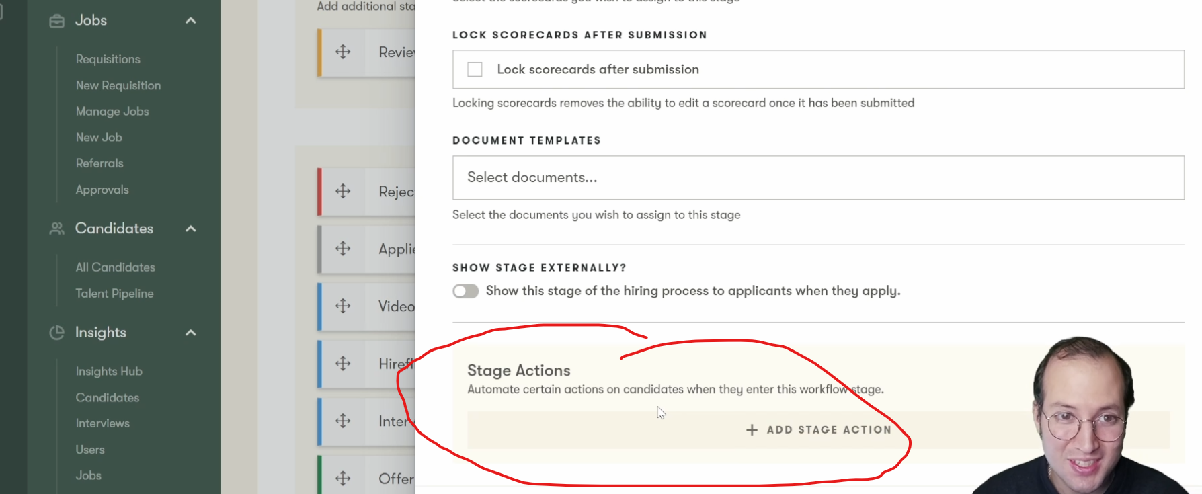
Task: Open the Select documents dropdown
Action: point(817,177)
